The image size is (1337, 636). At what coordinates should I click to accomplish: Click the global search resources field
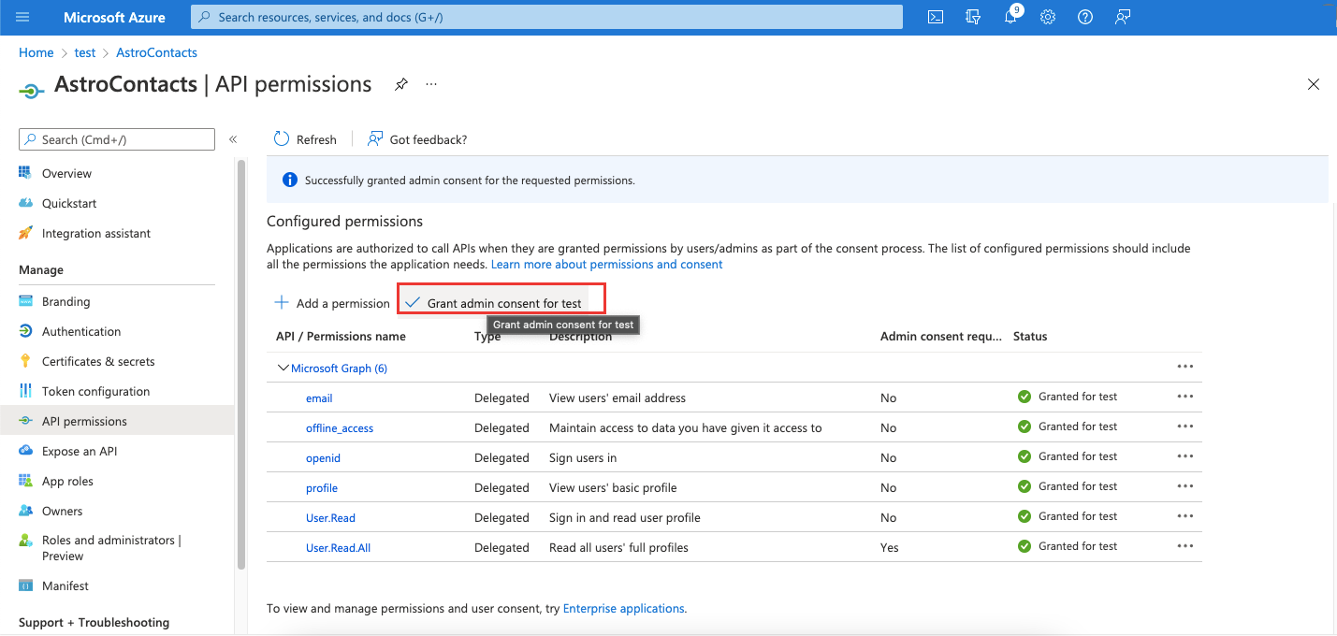(x=546, y=17)
